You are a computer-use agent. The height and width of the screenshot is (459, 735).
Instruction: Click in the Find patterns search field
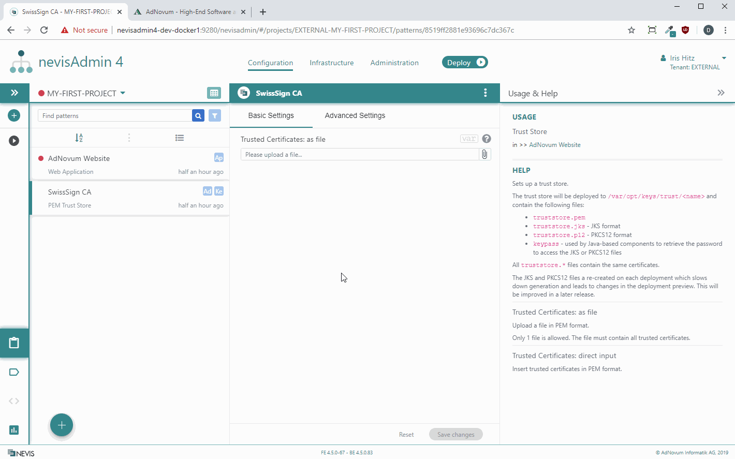[x=114, y=115]
